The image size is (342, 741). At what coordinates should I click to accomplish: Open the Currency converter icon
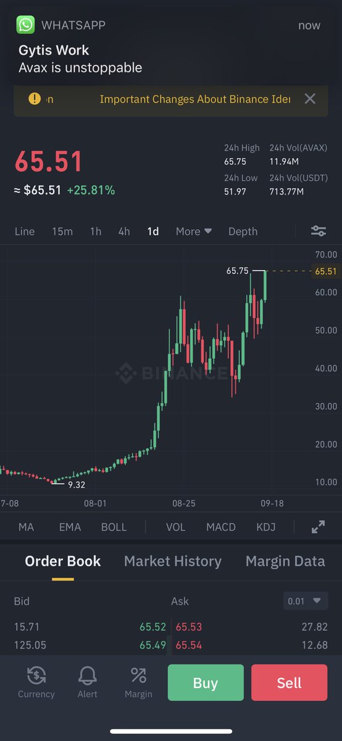click(36, 682)
